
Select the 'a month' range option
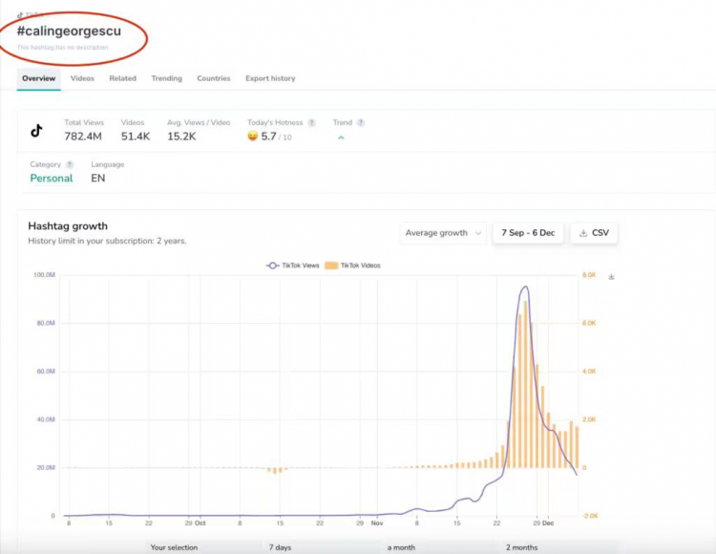tap(401, 547)
